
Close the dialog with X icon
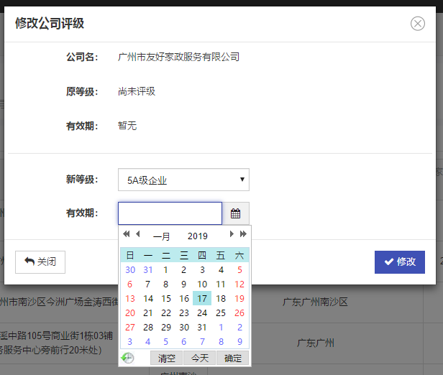418,24
